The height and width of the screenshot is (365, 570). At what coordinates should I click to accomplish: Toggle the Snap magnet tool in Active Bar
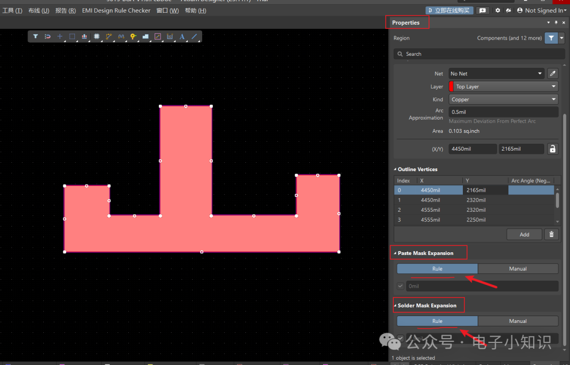(x=47, y=36)
